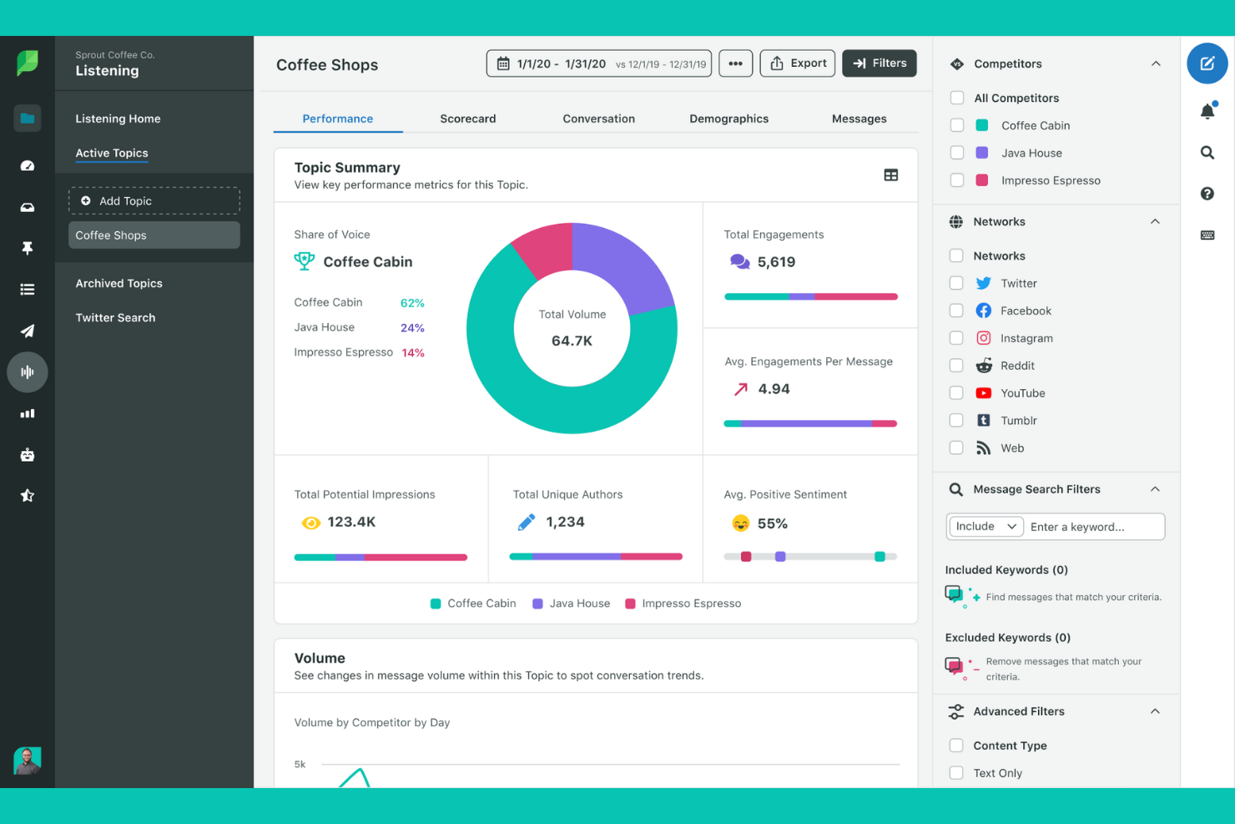Image resolution: width=1235 pixels, height=824 pixels.
Task: Click the paper plane Publishing icon
Action: [28, 331]
